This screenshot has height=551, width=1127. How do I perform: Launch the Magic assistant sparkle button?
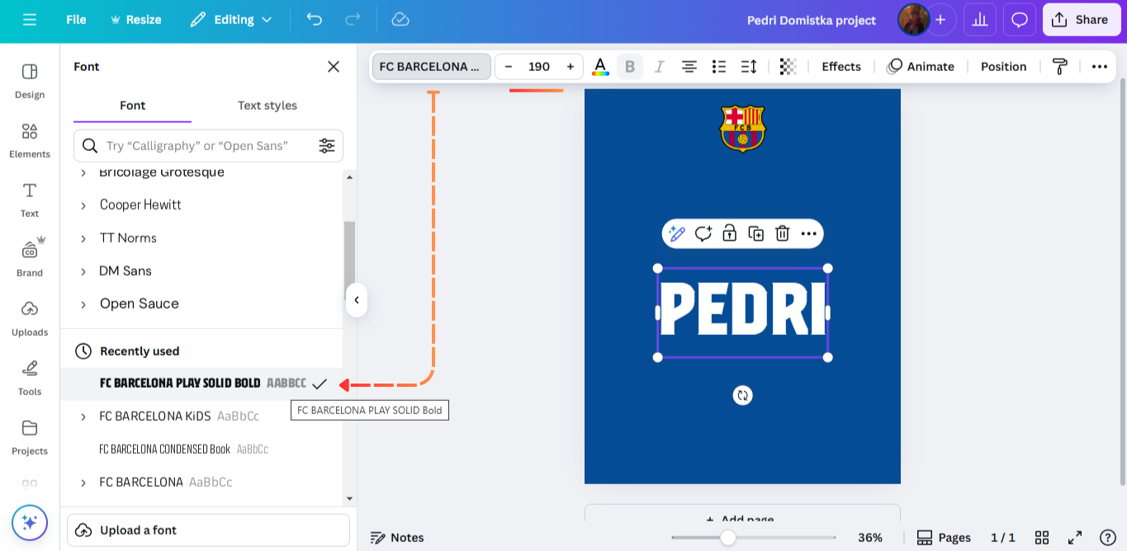30,522
